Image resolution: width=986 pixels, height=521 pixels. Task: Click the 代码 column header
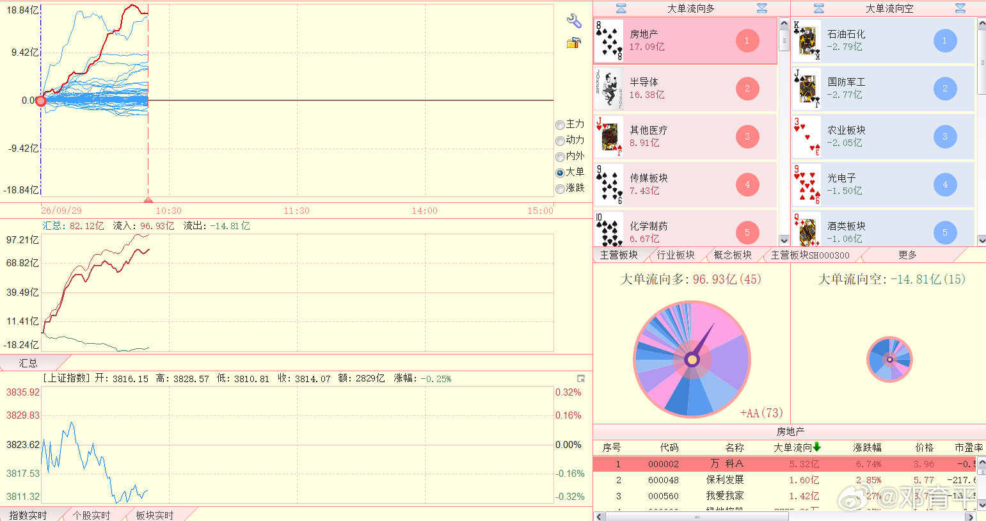click(669, 447)
